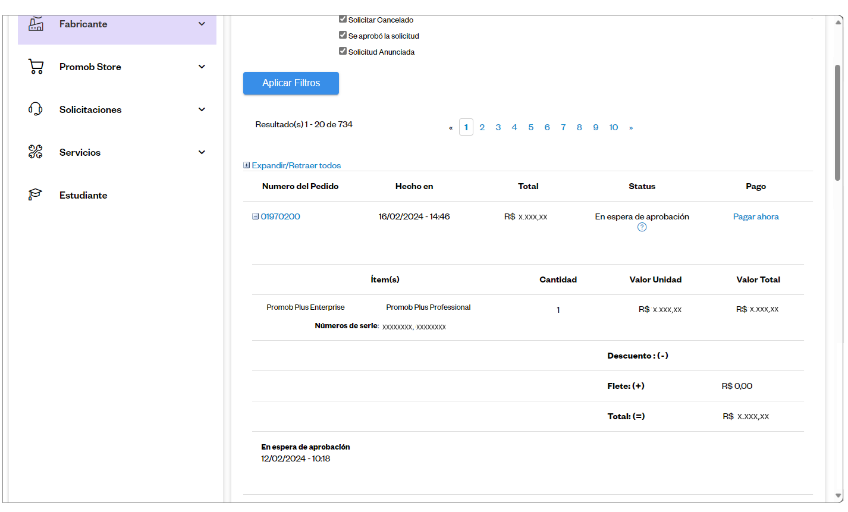The height and width of the screenshot is (512, 848).
Task: Click the Hecho en column header
Action: [414, 186]
